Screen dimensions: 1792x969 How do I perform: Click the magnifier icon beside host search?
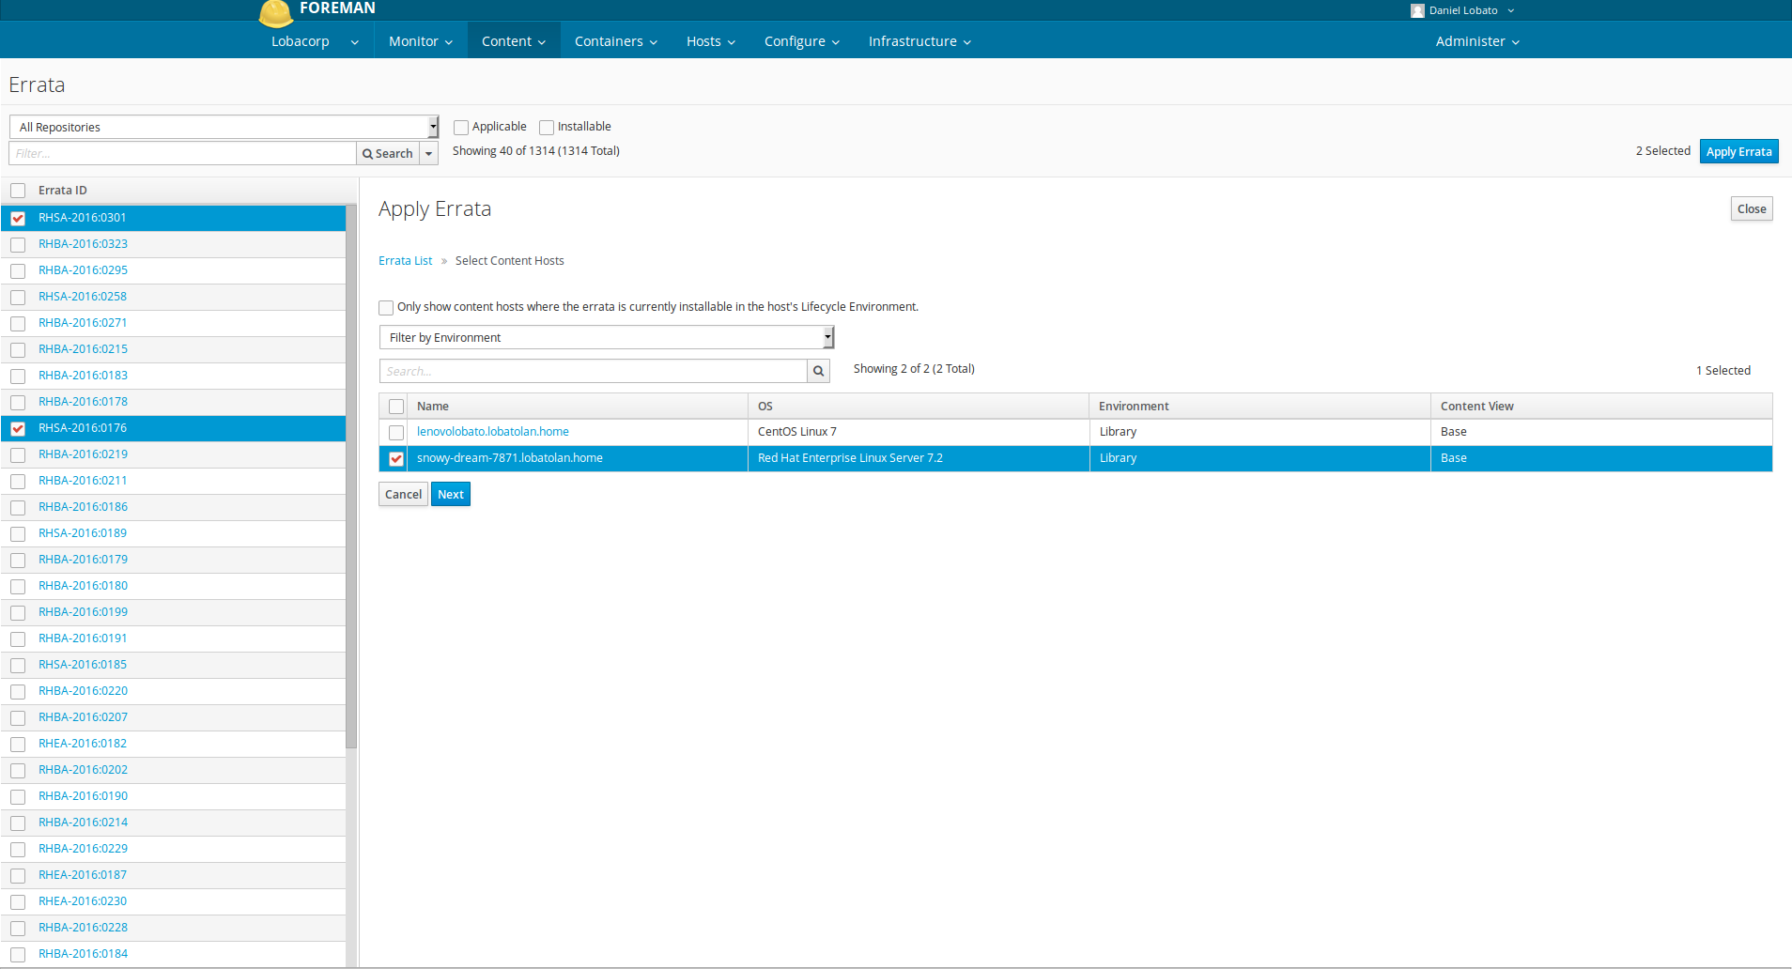(818, 371)
